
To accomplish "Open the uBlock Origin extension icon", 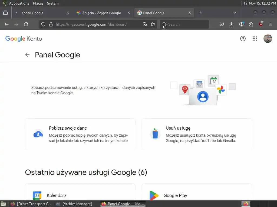I will 261,24.
